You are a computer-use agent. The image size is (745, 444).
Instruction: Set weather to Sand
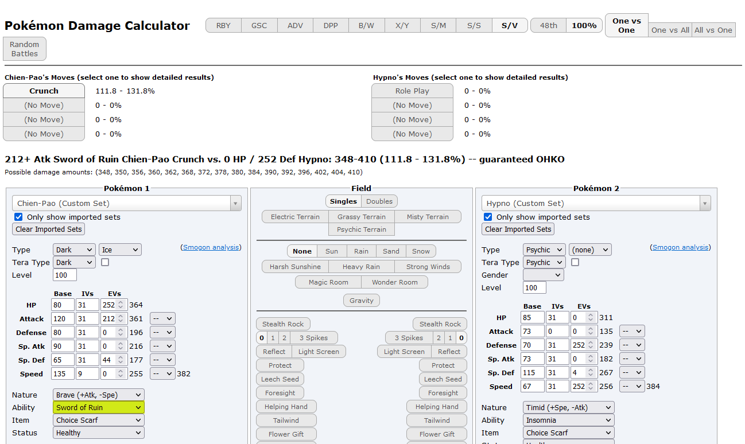pos(391,251)
